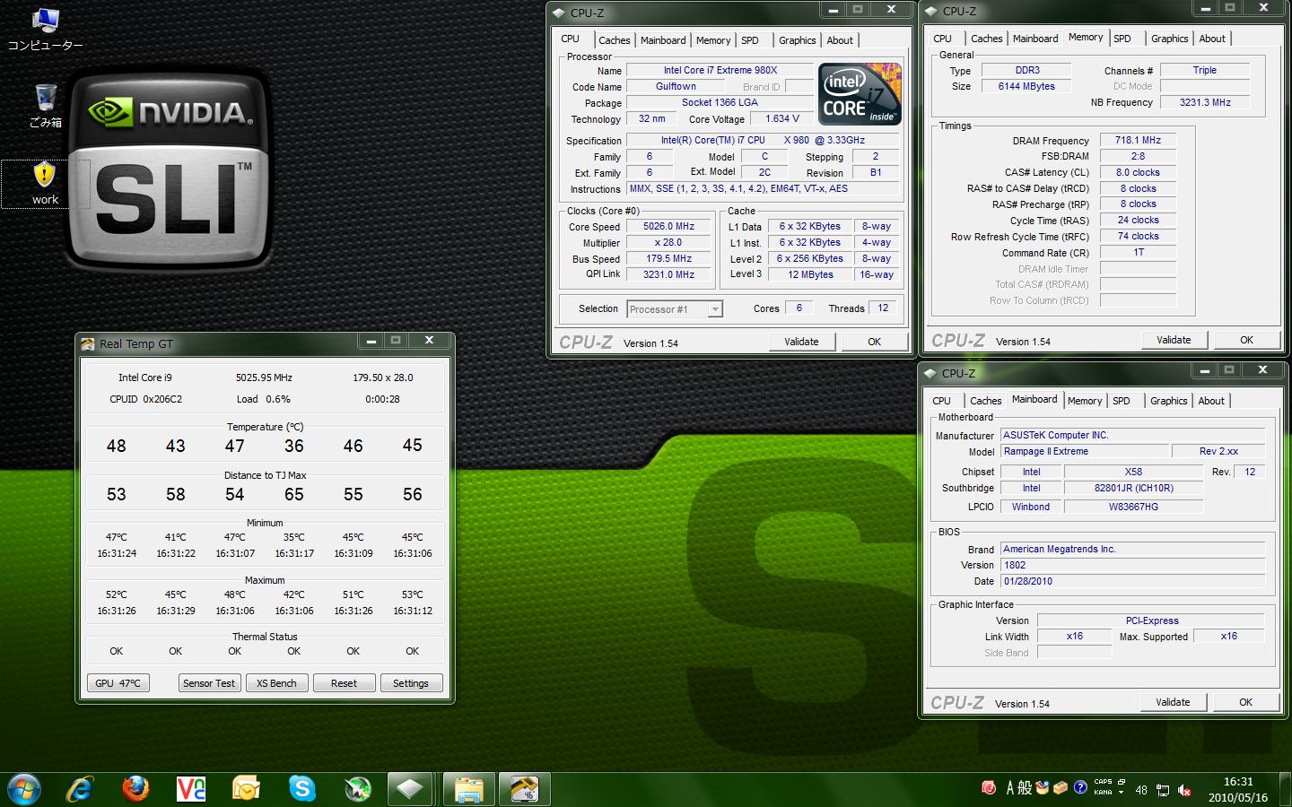Screen dimensions: 1292x807
Task: Click the IME help question mark icon
Action: pyautogui.click(x=1080, y=787)
